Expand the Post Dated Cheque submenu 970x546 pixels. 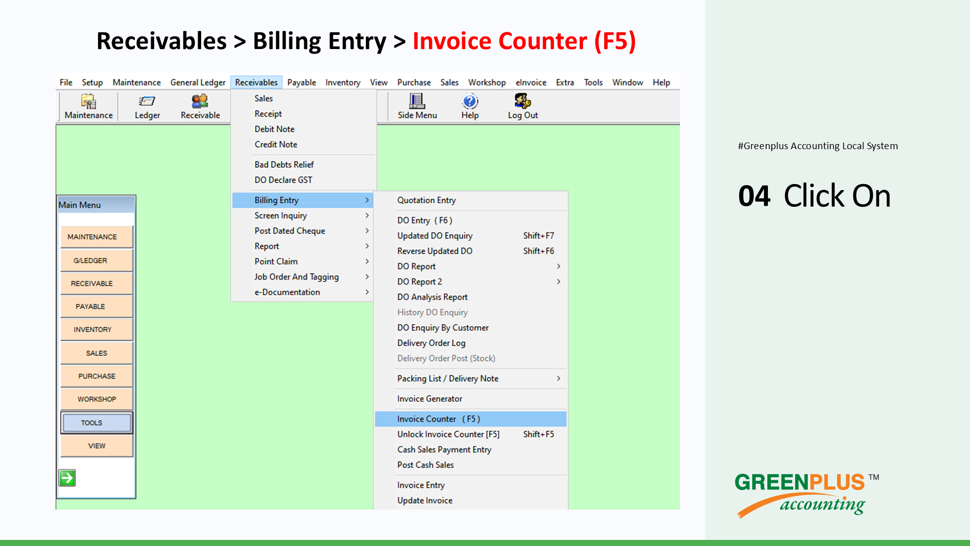[x=303, y=231]
